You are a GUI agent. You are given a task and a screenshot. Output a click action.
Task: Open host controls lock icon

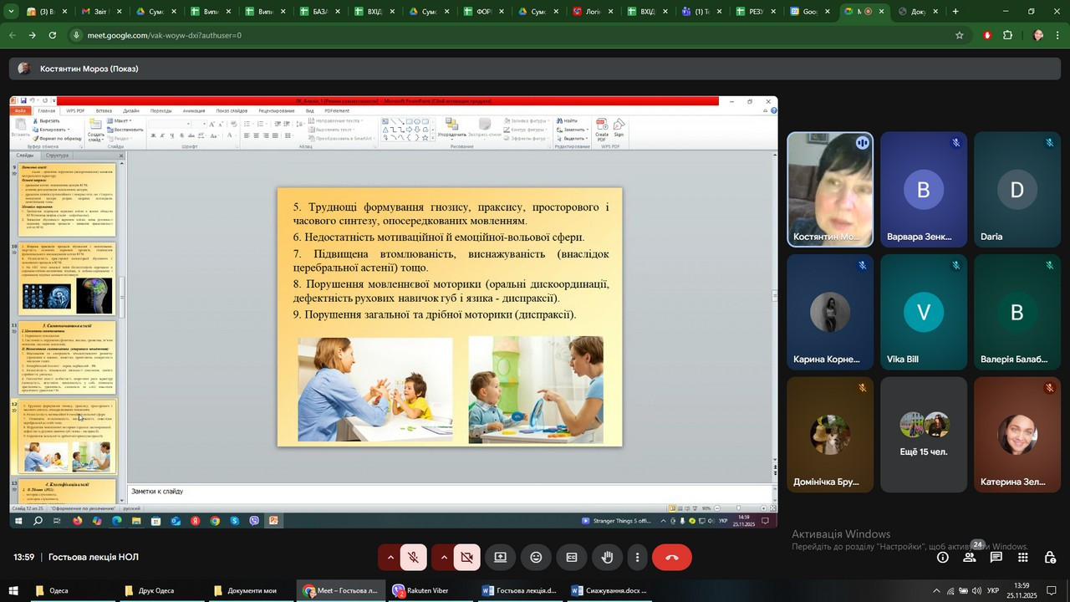click(x=1048, y=557)
